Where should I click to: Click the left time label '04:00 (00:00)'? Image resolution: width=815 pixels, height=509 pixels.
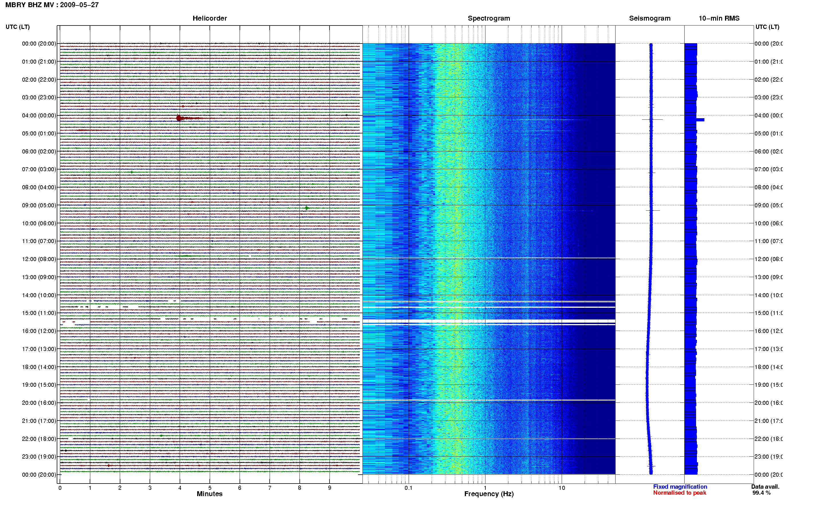pos(39,115)
